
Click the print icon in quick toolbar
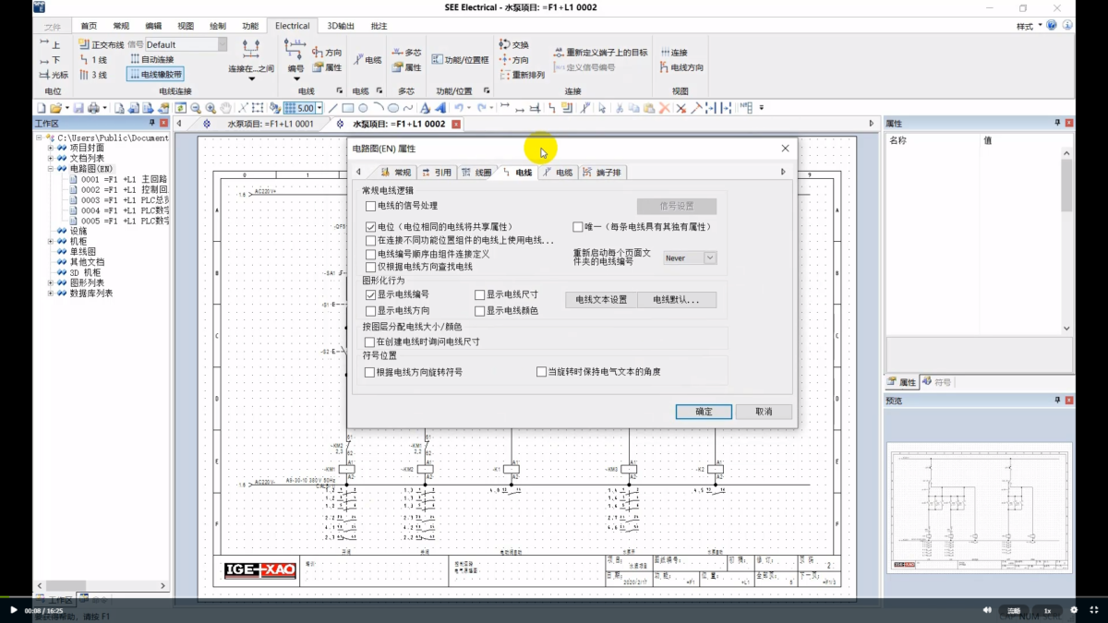[93, 108]
